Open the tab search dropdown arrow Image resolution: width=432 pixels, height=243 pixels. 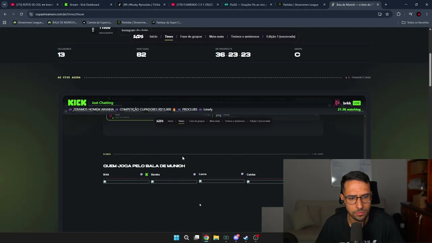[x=4, y=5]
